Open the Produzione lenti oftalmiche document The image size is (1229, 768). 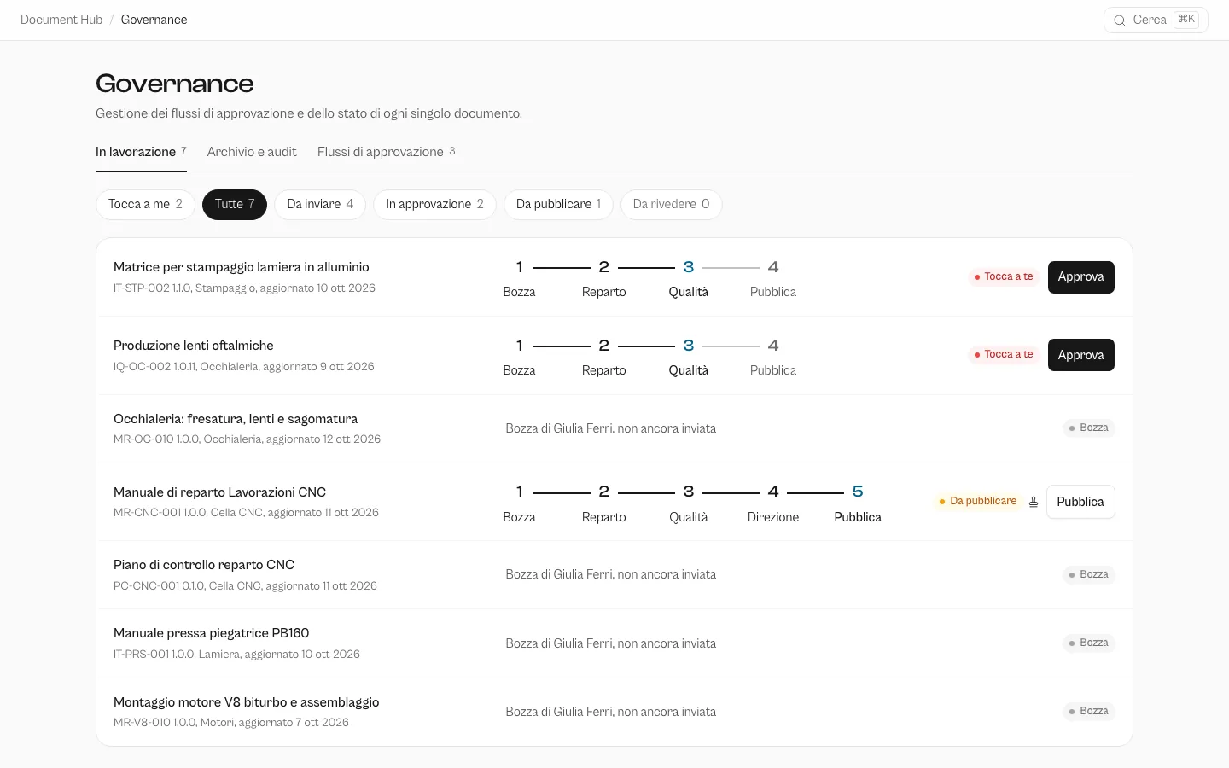pyautogui.click(x=194, y=346)
